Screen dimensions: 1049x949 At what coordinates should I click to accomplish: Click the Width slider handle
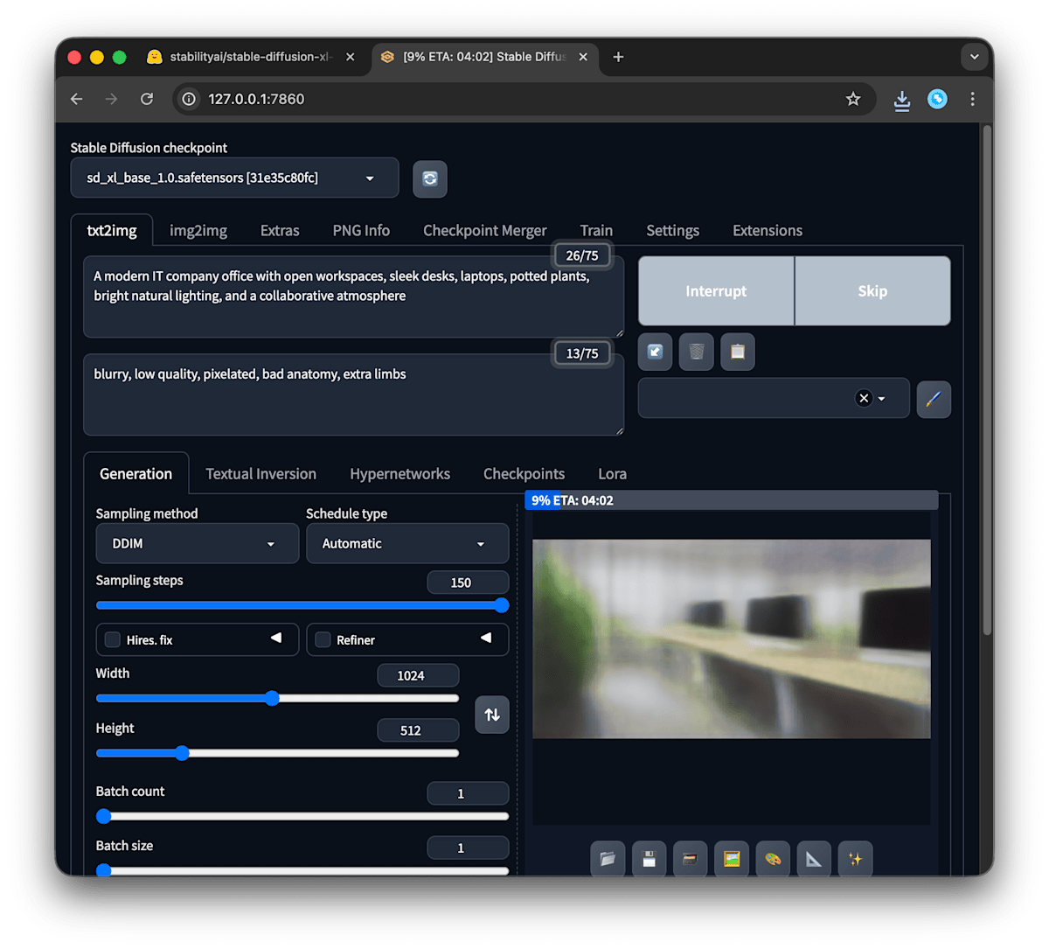tap(272, 698)
